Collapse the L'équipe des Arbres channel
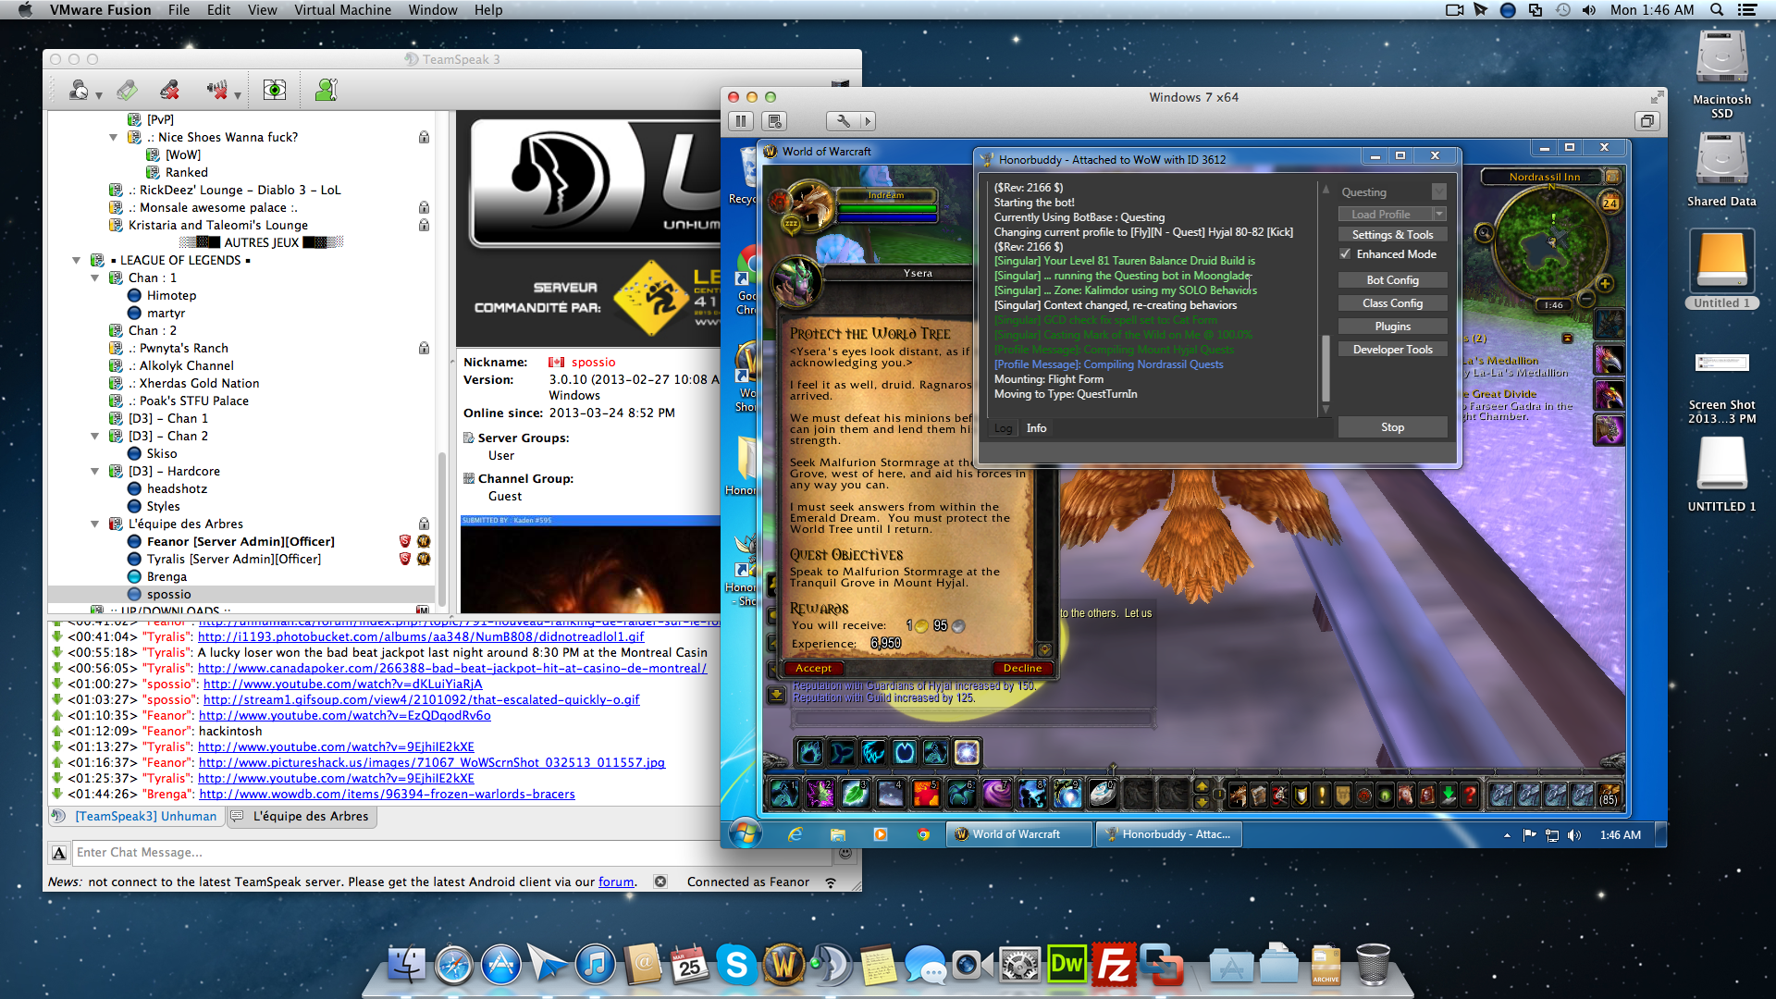Image resolution: width=1776 pixels, height=999 pixels. [x=94, y=524]
